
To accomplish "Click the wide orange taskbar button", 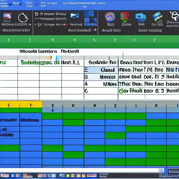I will click(92, 176).
